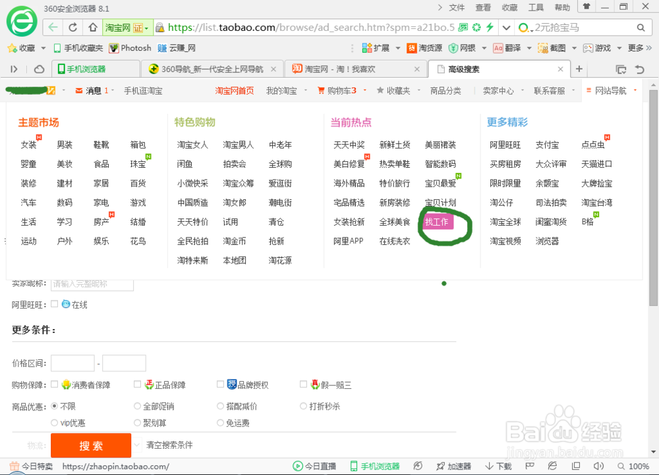Click the search magnifier icon in search box
The height and width of the screenshot is (475, 659).
(641, 28)
